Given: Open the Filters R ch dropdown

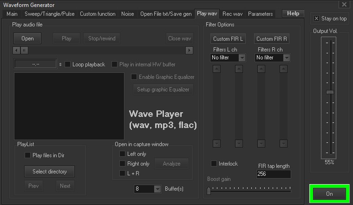Looking at the screenshot, I should (287, 58).
